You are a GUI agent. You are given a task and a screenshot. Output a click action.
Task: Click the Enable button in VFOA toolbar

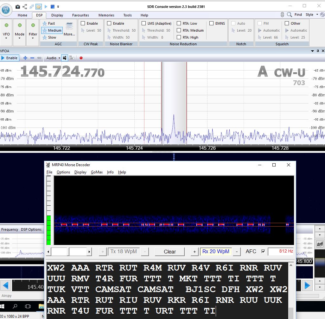(x=10, y=58)
